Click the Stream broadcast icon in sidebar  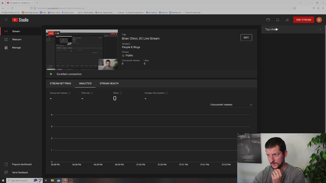pos(6,31)
